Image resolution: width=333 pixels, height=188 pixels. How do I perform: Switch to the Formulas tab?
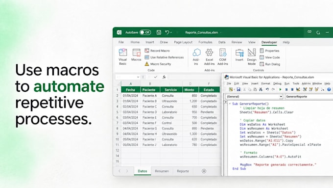tap(205, 42)
